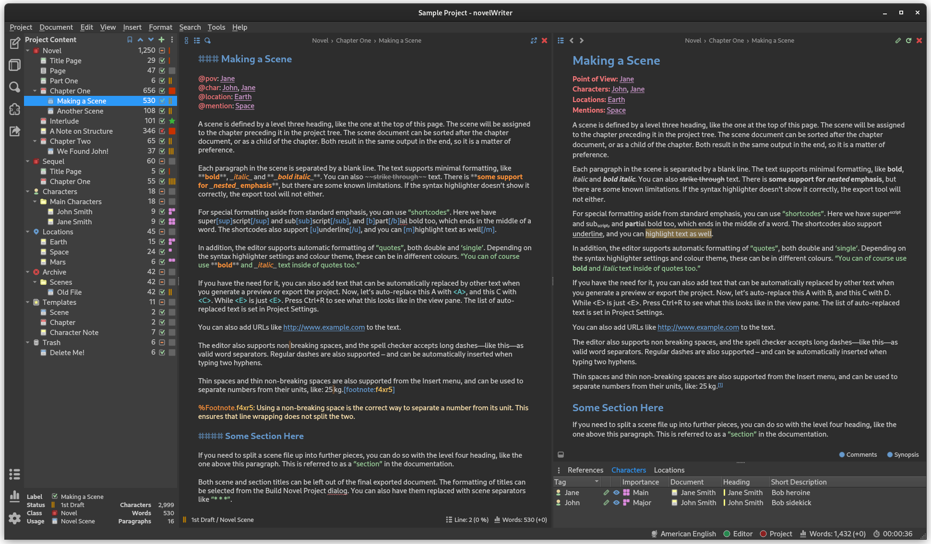This screenshot has height=544, width=931.
Task: Close the document viewer
Action: pos(919,41)
